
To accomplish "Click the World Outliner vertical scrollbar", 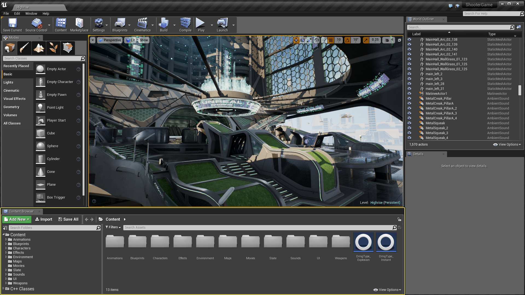I will pos(520,90).
